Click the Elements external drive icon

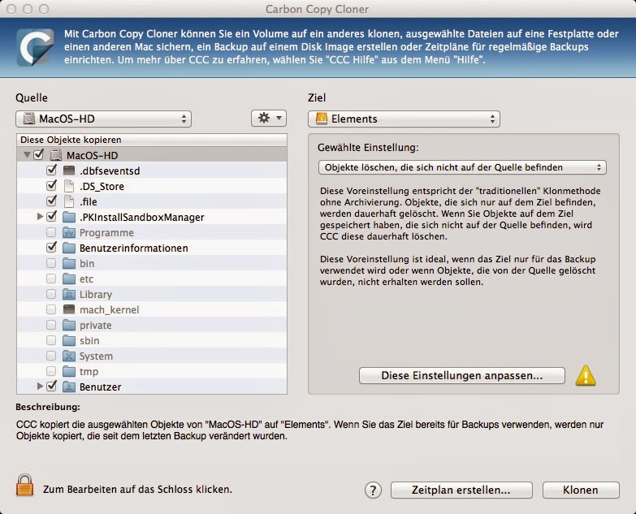[322, 119]
